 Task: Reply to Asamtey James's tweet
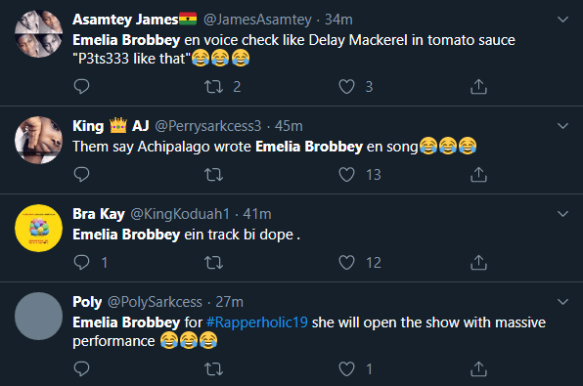pyautogui.click(x=81, y=87)
